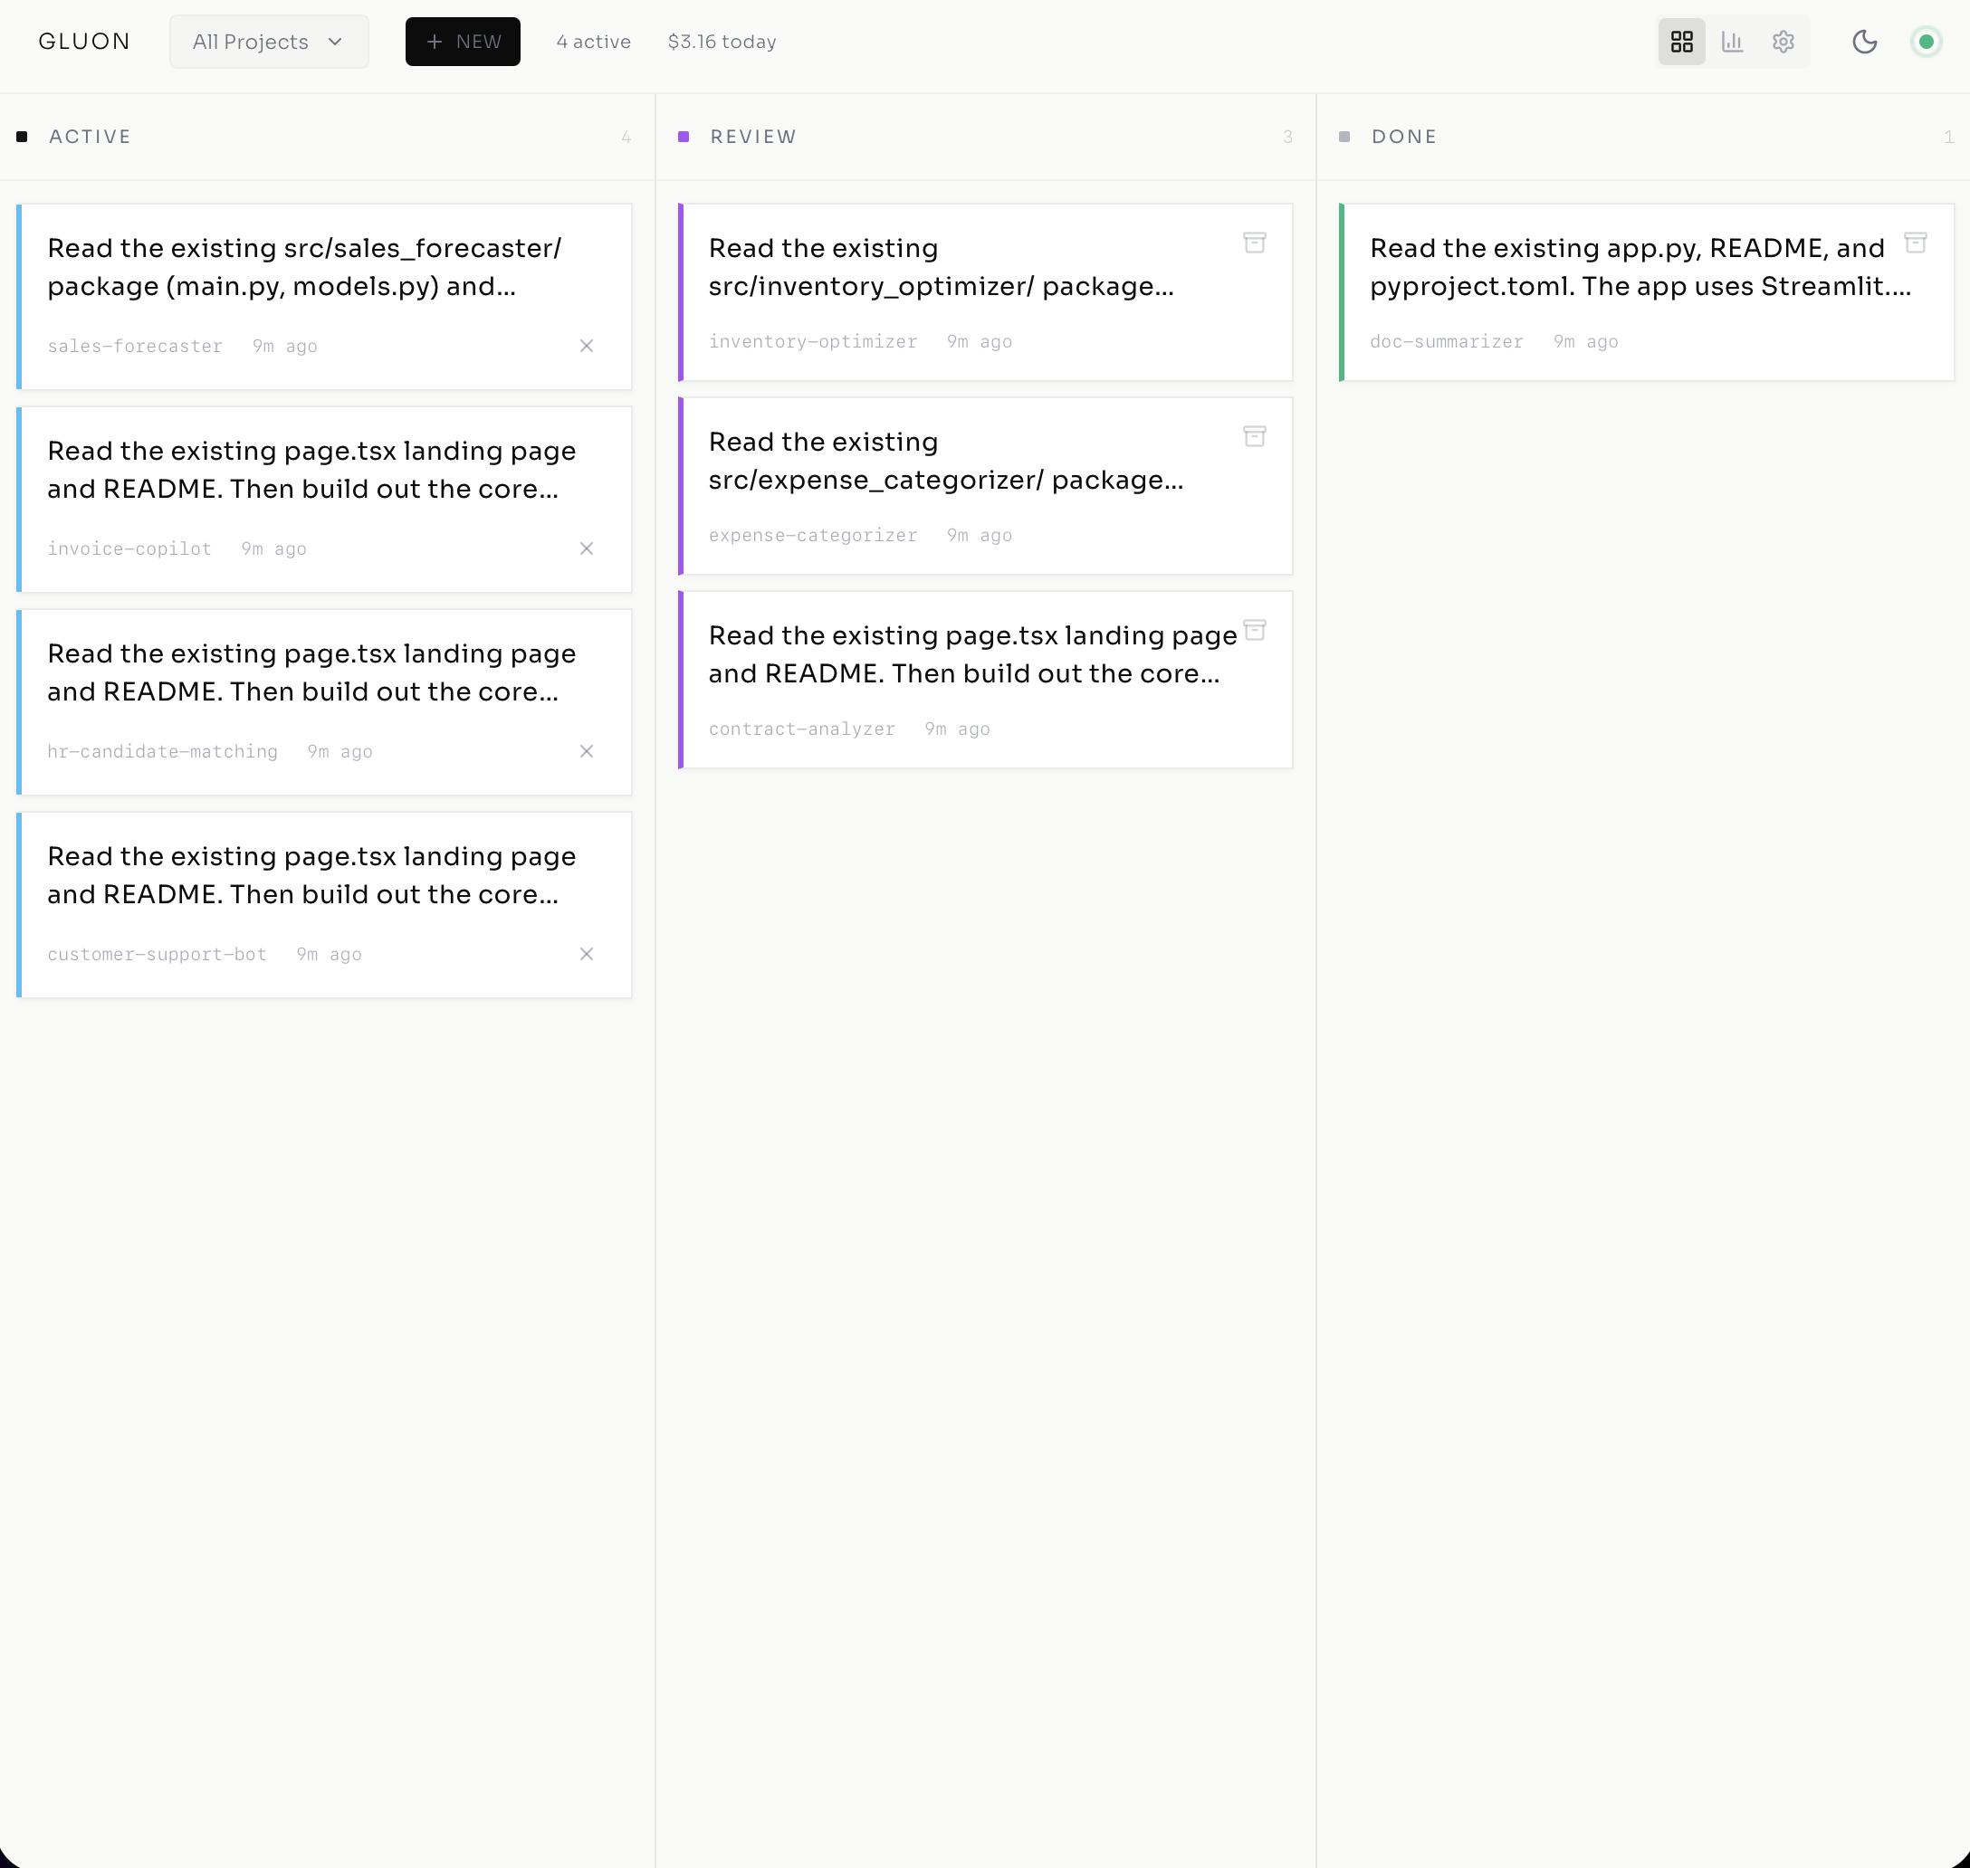Create a new task with NEW button

point(462,41)
